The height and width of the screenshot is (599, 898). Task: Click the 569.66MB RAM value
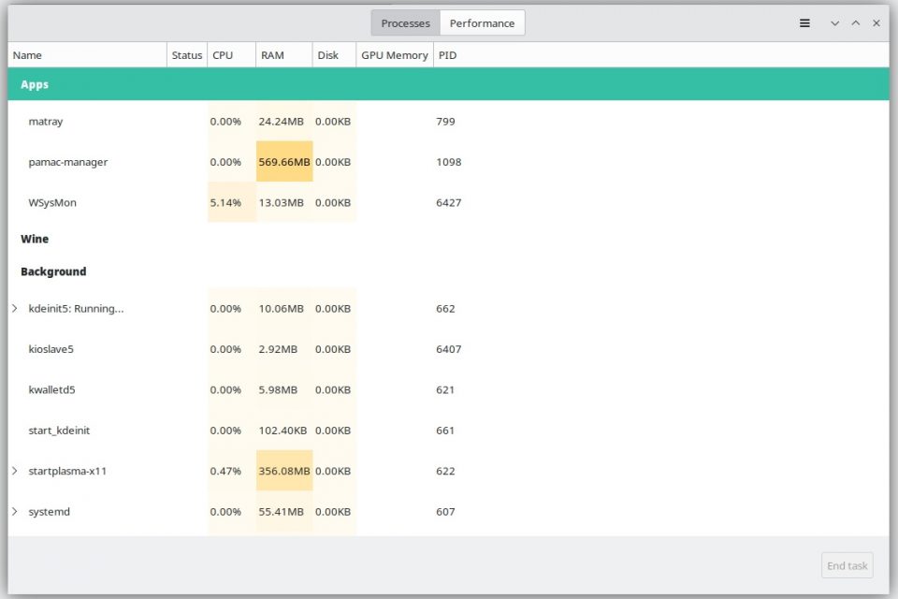pyautogui.click(x=284, y=162)
